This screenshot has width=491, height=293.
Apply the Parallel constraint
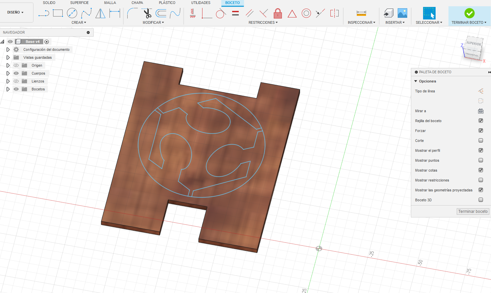pos(250,13)
